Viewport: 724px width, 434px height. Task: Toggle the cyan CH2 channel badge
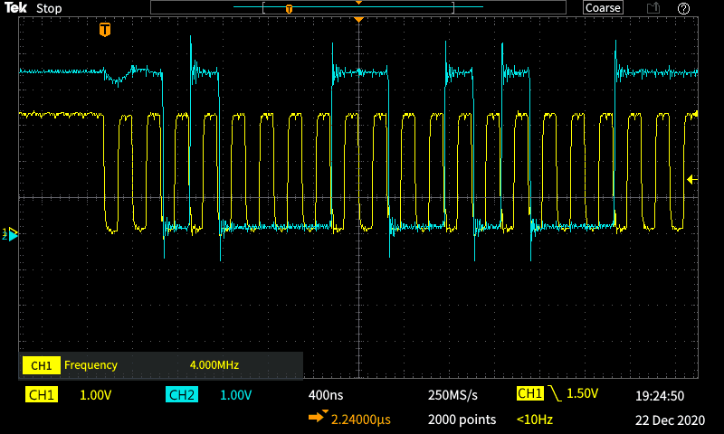pos(182,395)
